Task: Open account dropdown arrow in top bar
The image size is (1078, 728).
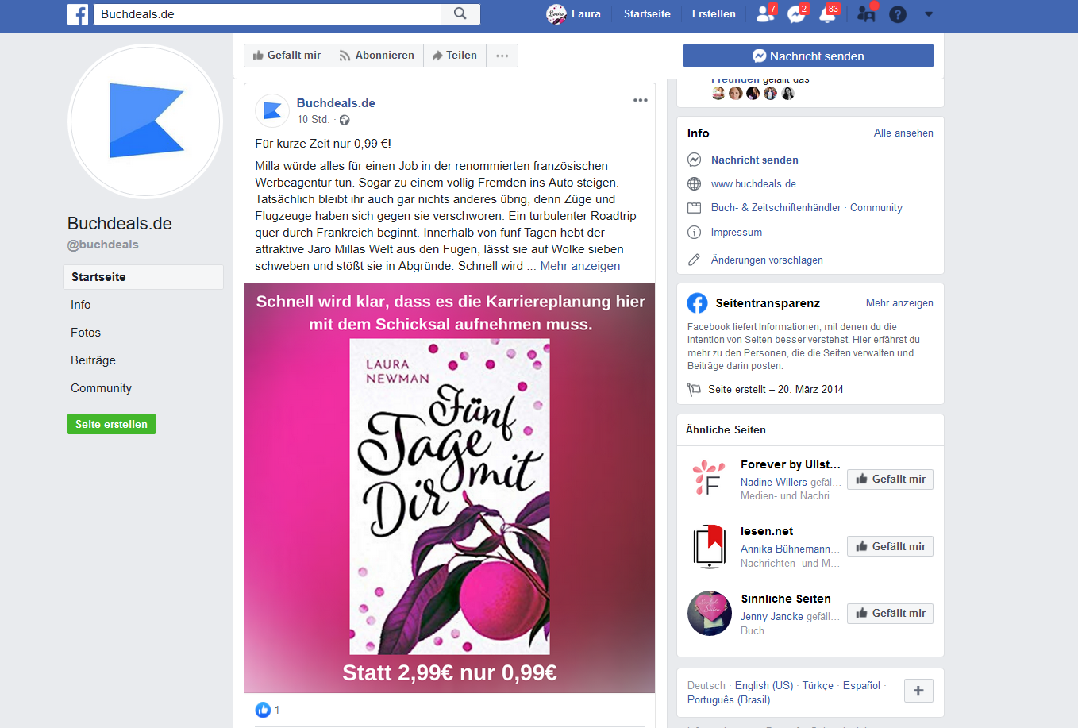Action: [x=929, y=14]
